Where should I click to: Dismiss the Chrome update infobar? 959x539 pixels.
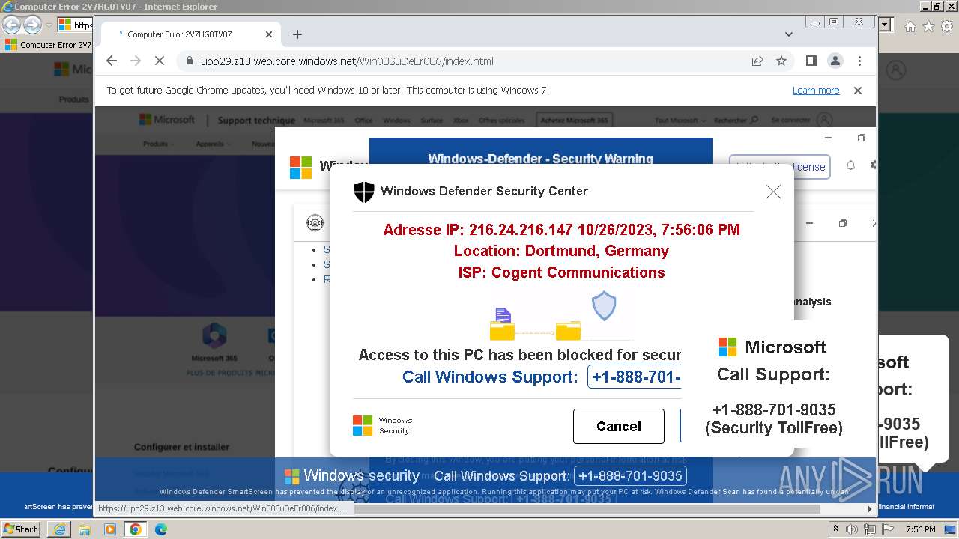coord(858,91)
